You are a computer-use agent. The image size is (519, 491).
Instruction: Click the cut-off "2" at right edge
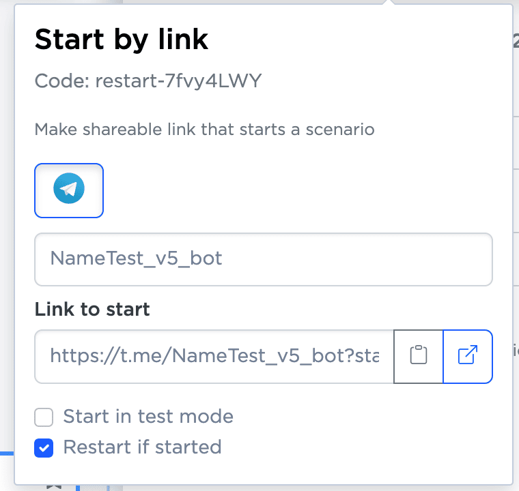point(516,42)
